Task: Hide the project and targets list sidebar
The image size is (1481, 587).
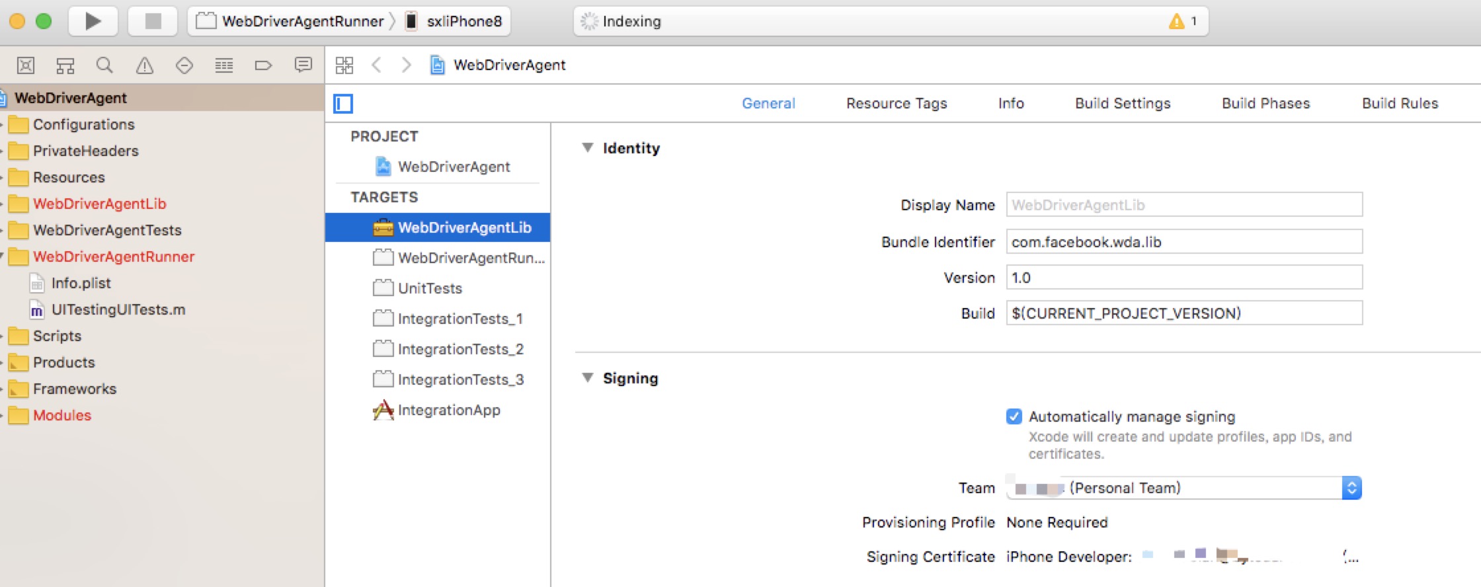Action: pyautogui.click(x=343, y=104)
